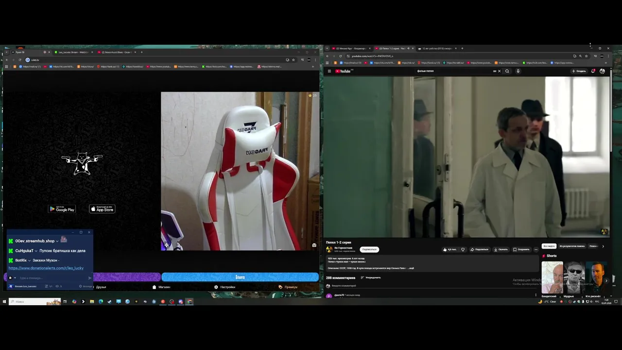Switch to Ransomhunt Blues browser tab
Viewport: 622px width, 350px height.
pyautogui.click(x=117, y=52)
